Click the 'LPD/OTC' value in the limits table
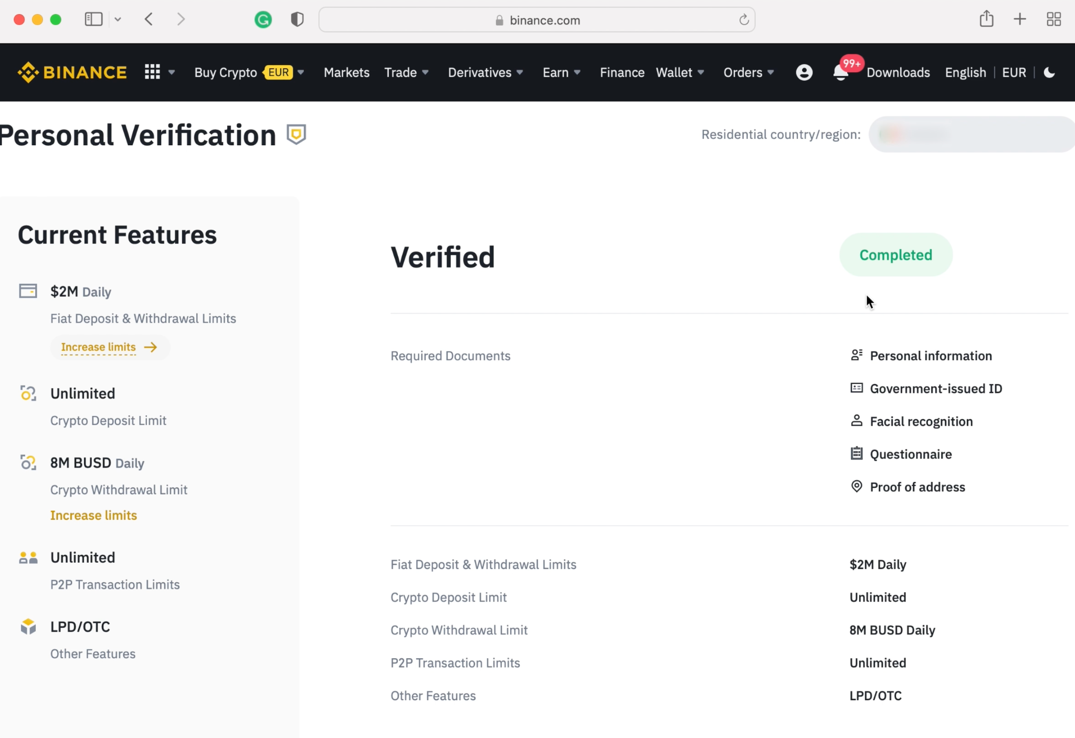 876,696
